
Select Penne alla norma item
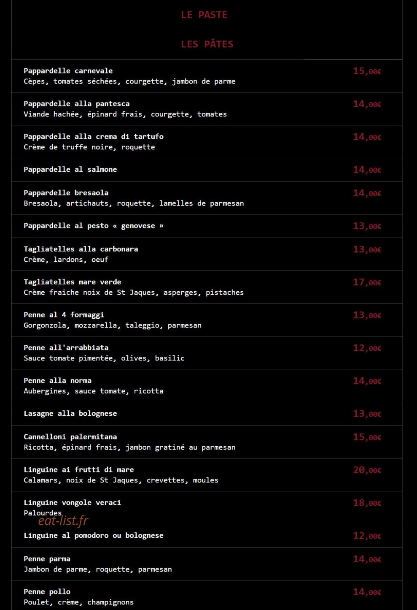click(58, 380)
